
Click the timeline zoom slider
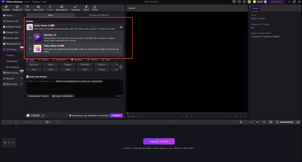pos(286,122)
